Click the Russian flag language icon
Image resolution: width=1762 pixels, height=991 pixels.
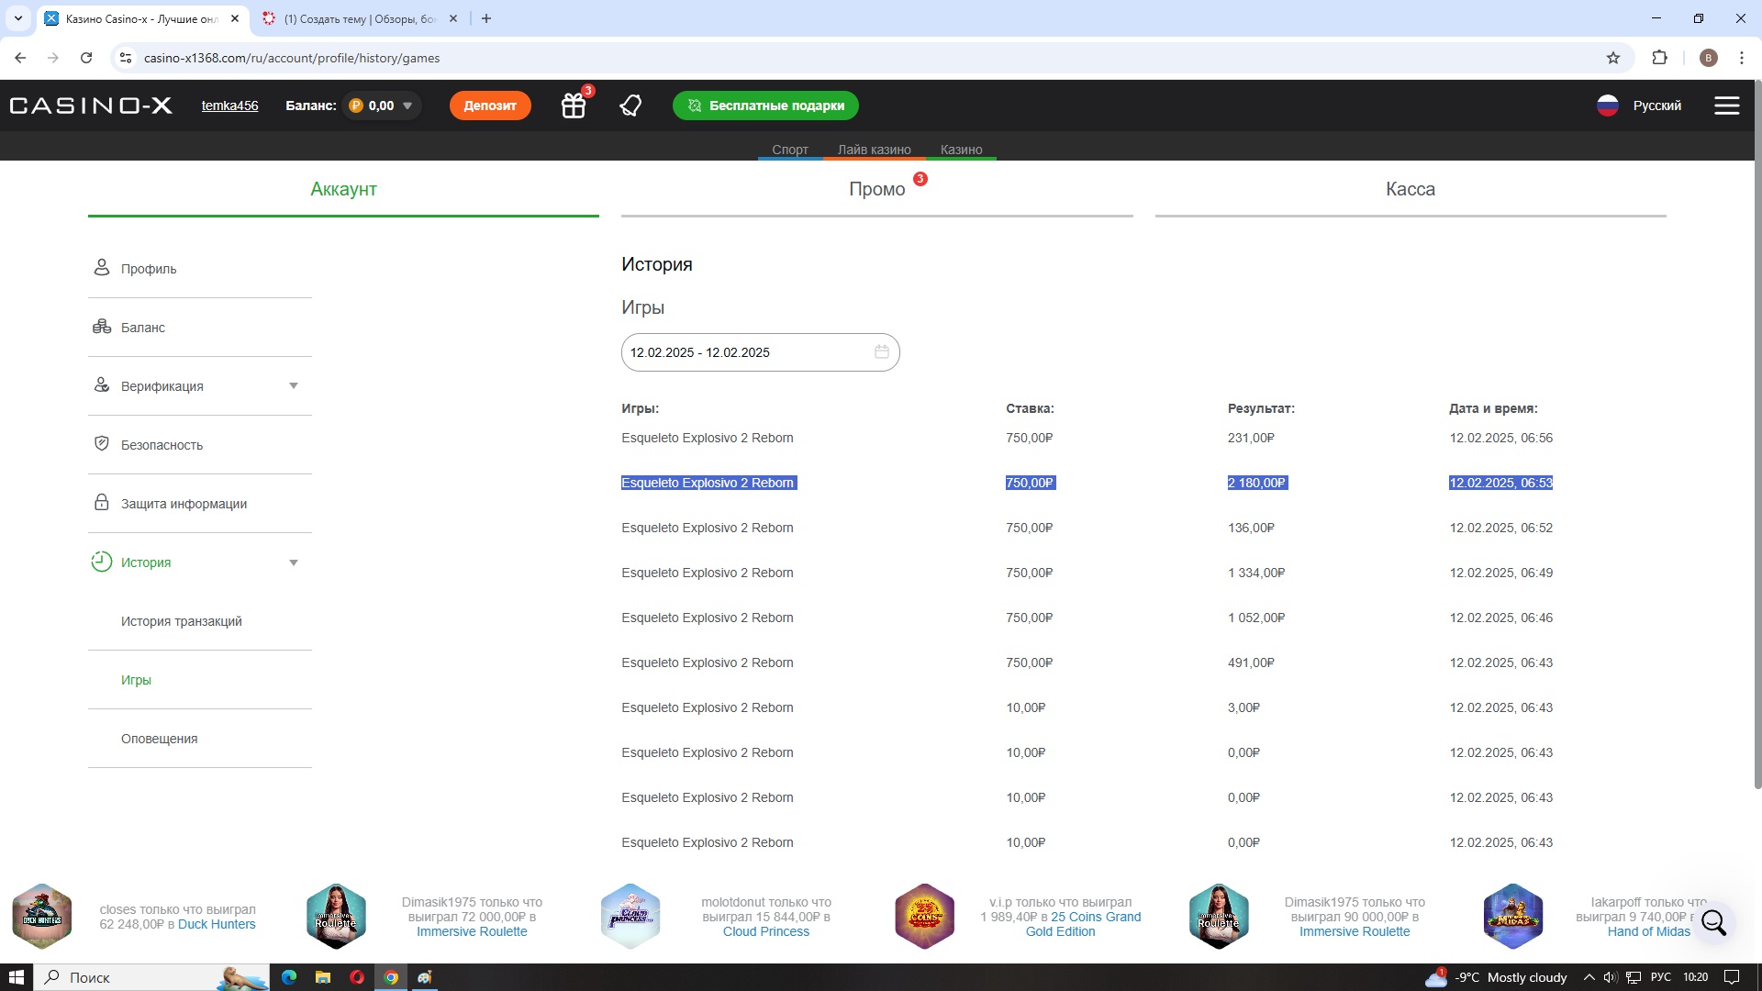click(1607, 106)
